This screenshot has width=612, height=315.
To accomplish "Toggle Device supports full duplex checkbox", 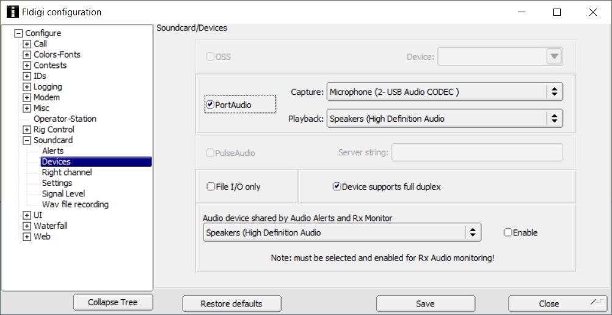I will click(337, 187).
